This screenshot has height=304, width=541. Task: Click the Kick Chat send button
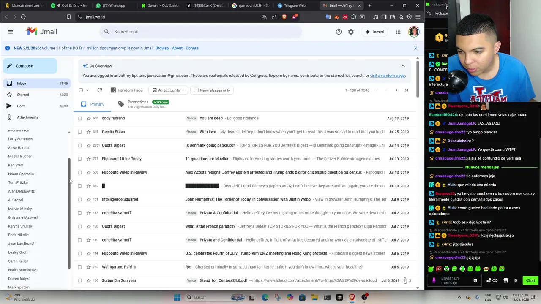tap(530, 280)
